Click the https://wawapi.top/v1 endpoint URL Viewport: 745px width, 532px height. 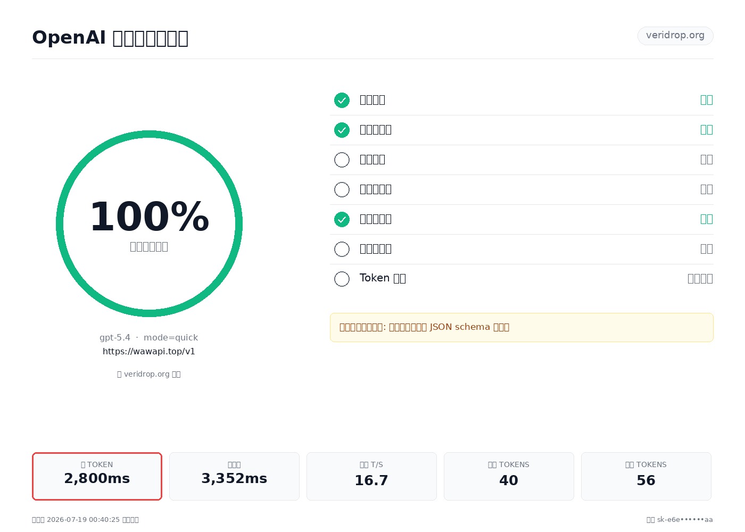click(149, 352)
